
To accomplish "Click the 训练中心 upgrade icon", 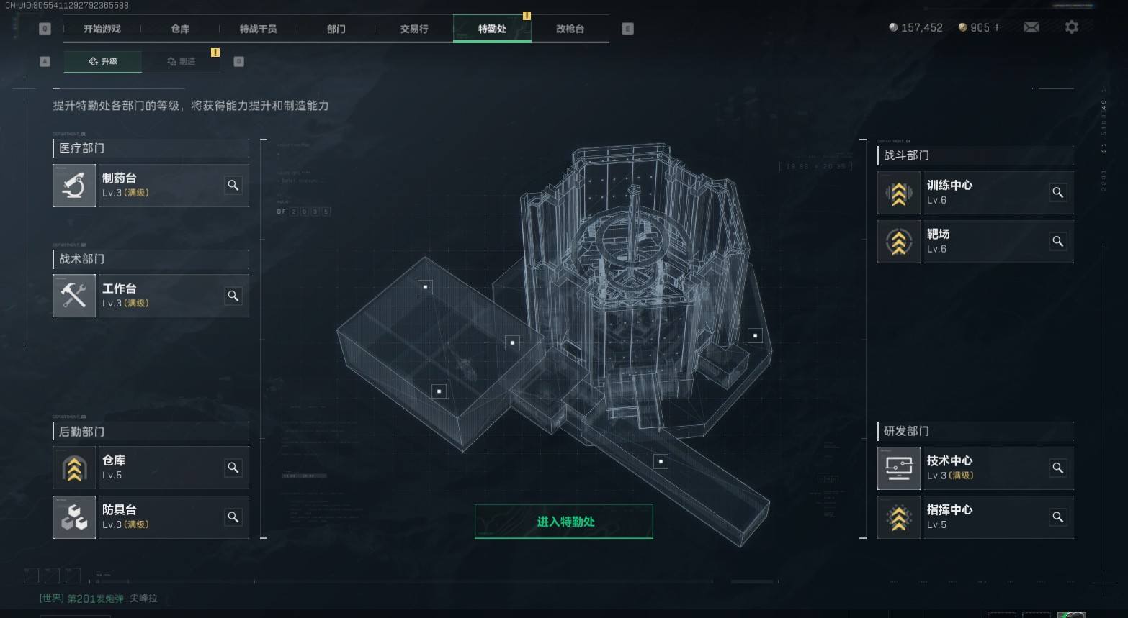I will 899,193.
